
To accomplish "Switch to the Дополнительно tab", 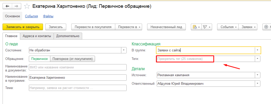I will pyautogui.click(x=68, y=36).
